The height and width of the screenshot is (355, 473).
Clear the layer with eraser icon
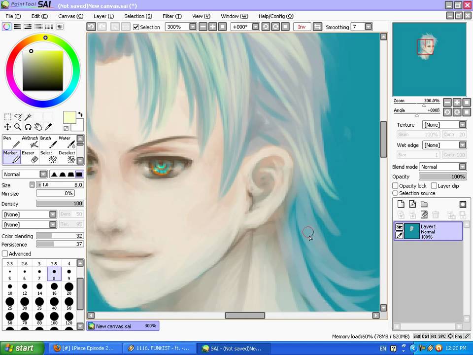click(424, 214)
